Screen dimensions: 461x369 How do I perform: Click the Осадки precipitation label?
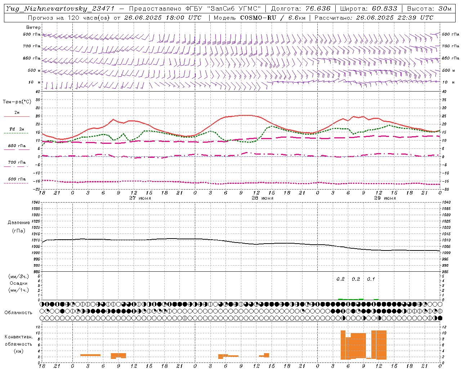pyautogui.click(x=19, y=283)
